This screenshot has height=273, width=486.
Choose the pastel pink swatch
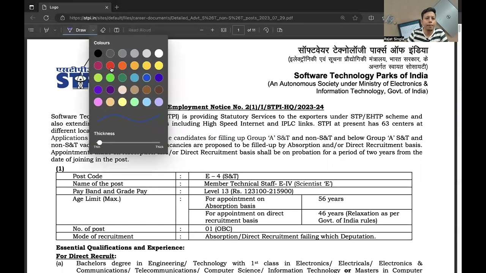98,102
